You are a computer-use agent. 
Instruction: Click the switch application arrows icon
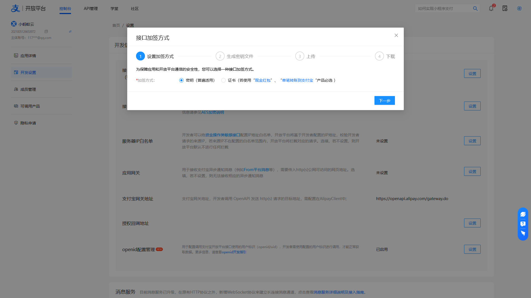70,31
